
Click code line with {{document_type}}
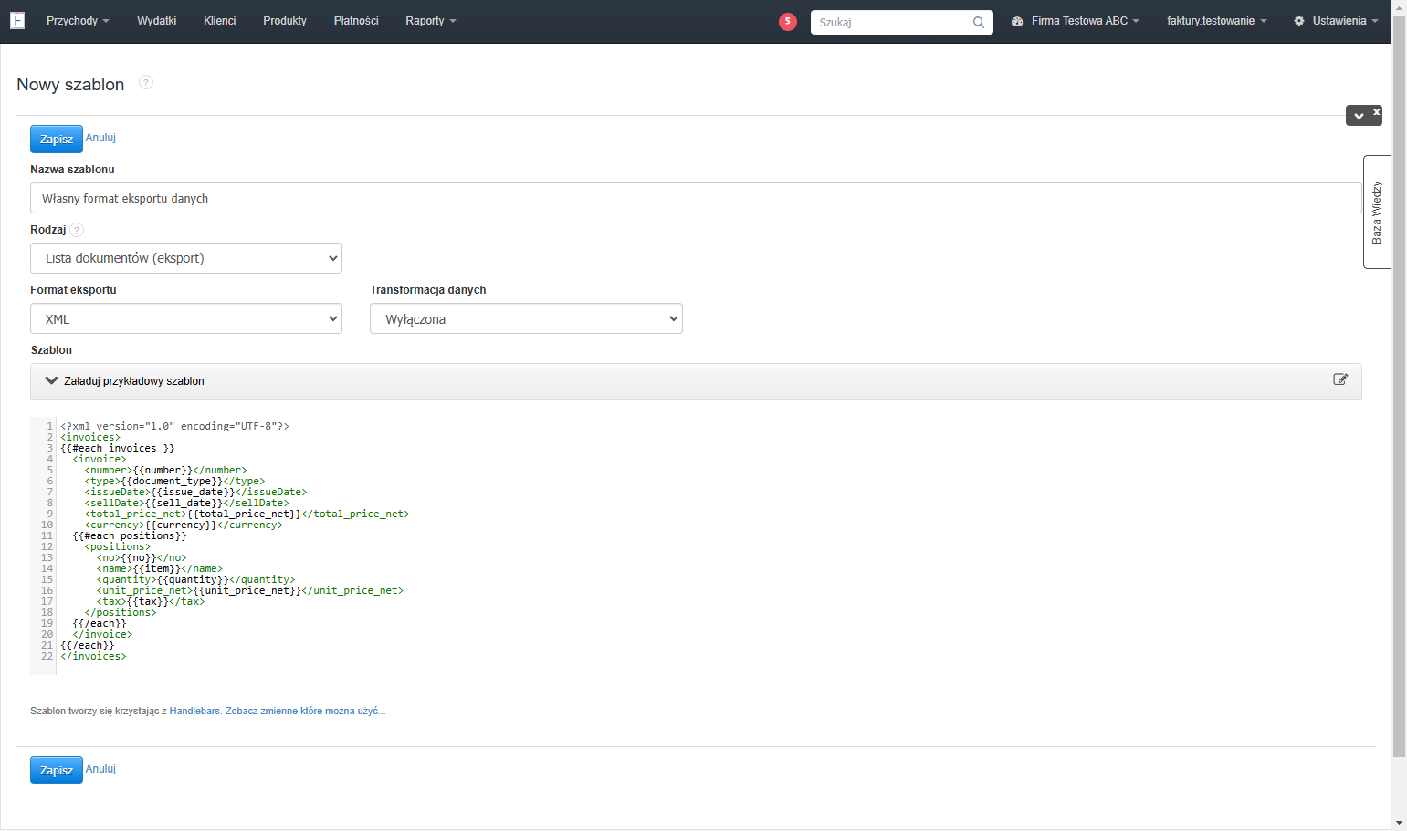pyautogui.click(x=174, y=481)
